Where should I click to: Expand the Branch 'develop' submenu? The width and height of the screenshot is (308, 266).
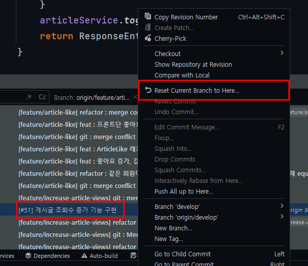coord(282,206)
